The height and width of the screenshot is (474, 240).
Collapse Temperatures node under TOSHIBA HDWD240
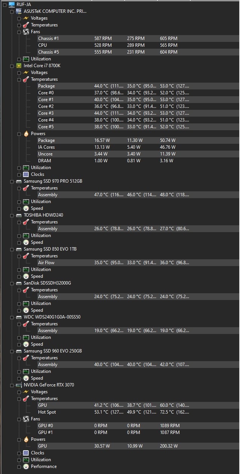pyautogui.click(x=19, y=222)
